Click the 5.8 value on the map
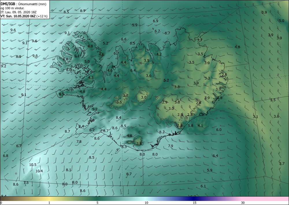This screenshot has width=289, height=205. 190,125
